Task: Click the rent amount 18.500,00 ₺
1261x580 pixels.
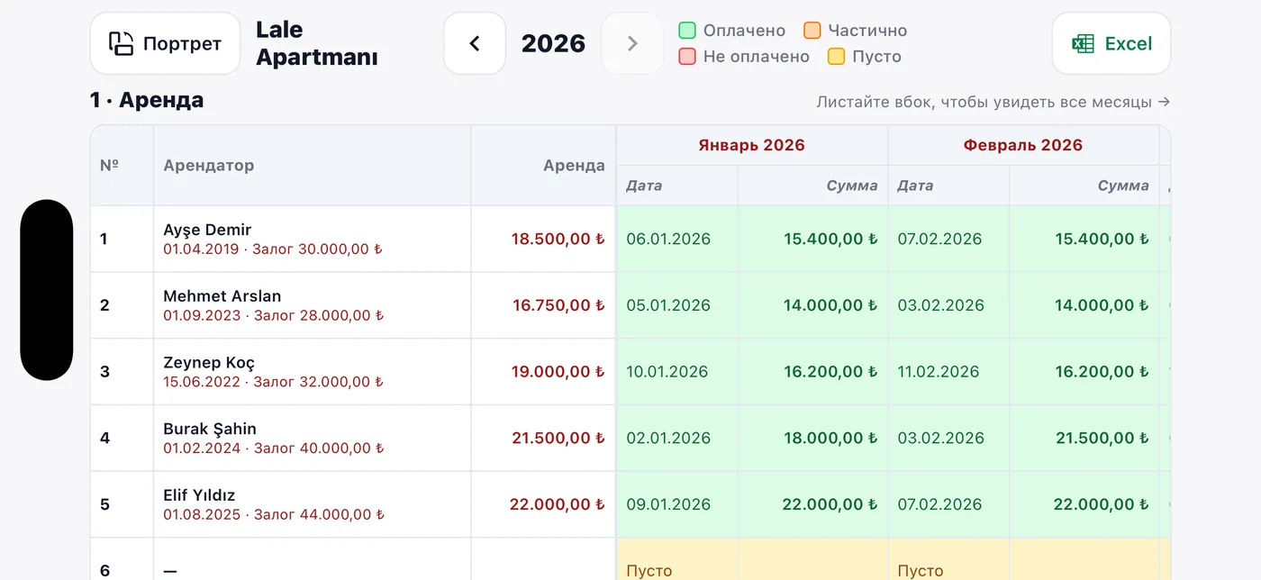Action: (558, 239)
